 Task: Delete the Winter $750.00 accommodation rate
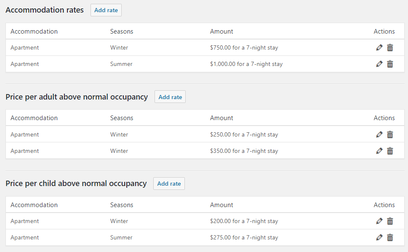point(390,47)
